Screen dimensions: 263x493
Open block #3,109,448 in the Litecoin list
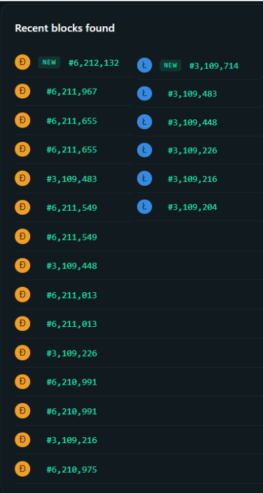192,122
